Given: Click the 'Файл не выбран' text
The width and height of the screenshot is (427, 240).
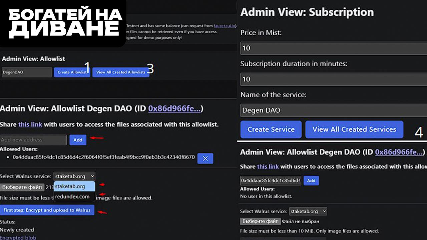Looking at the screenshot, I should coord(301,221).
